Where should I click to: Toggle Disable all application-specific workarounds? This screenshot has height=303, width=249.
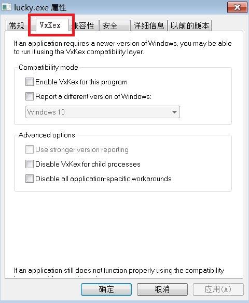(x=30, y=179)
